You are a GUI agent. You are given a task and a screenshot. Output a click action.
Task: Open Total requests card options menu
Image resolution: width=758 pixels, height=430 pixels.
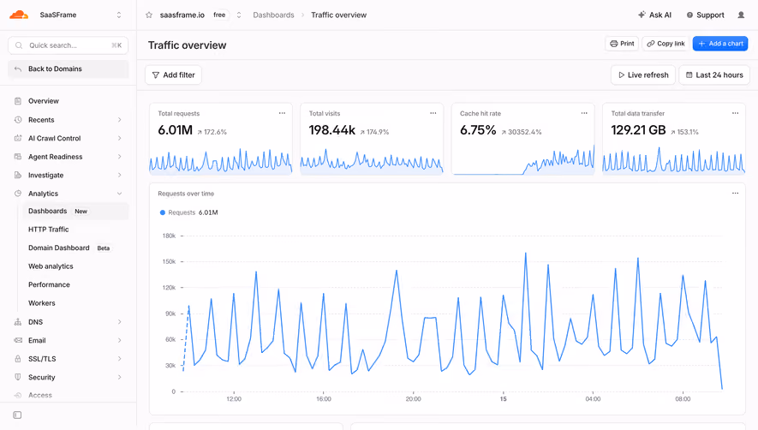[282, 113]
